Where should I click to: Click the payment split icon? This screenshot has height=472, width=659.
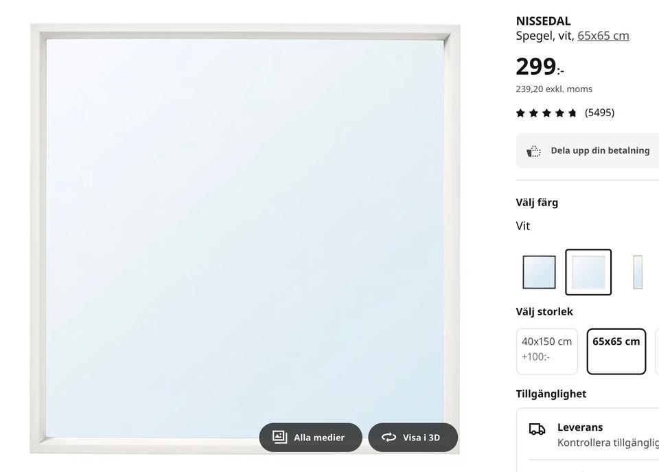[x=533, y=150]
